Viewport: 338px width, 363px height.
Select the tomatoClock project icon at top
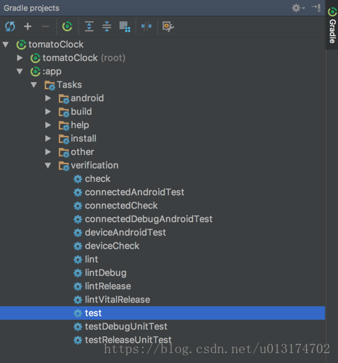point(21,45)
